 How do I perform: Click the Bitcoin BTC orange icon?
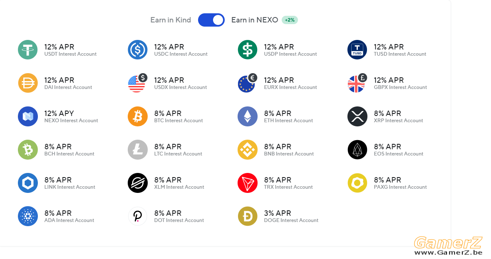coord(138,116)
